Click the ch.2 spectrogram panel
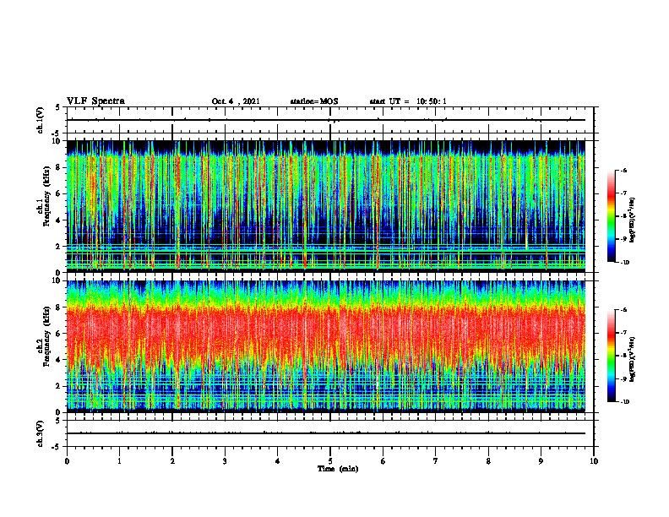The width and height of the screenshot is (669, 517). [x=326, y=346]
